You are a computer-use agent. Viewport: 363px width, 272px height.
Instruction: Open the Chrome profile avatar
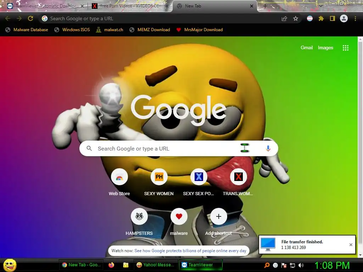pos(344,18)
